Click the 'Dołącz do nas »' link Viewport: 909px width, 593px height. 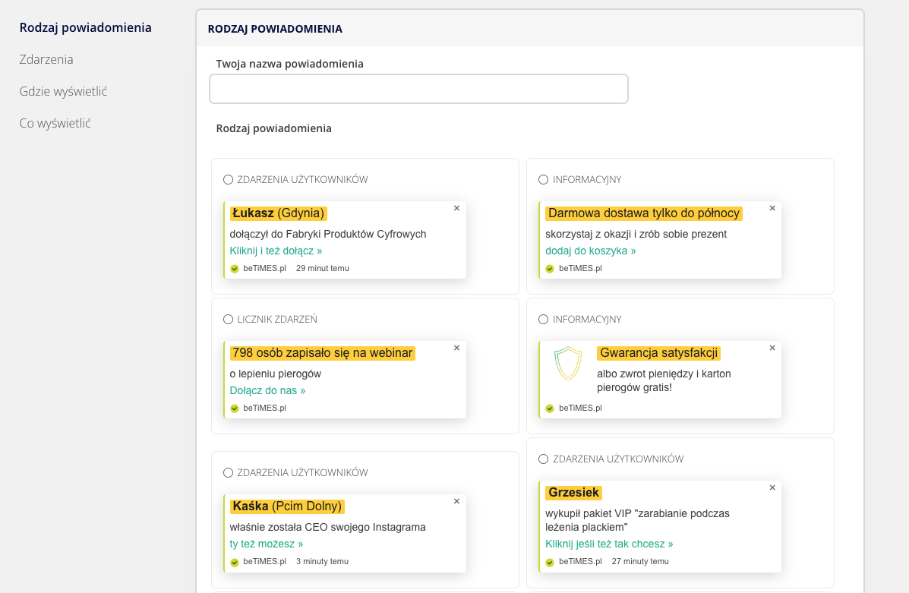click(267, 390)
